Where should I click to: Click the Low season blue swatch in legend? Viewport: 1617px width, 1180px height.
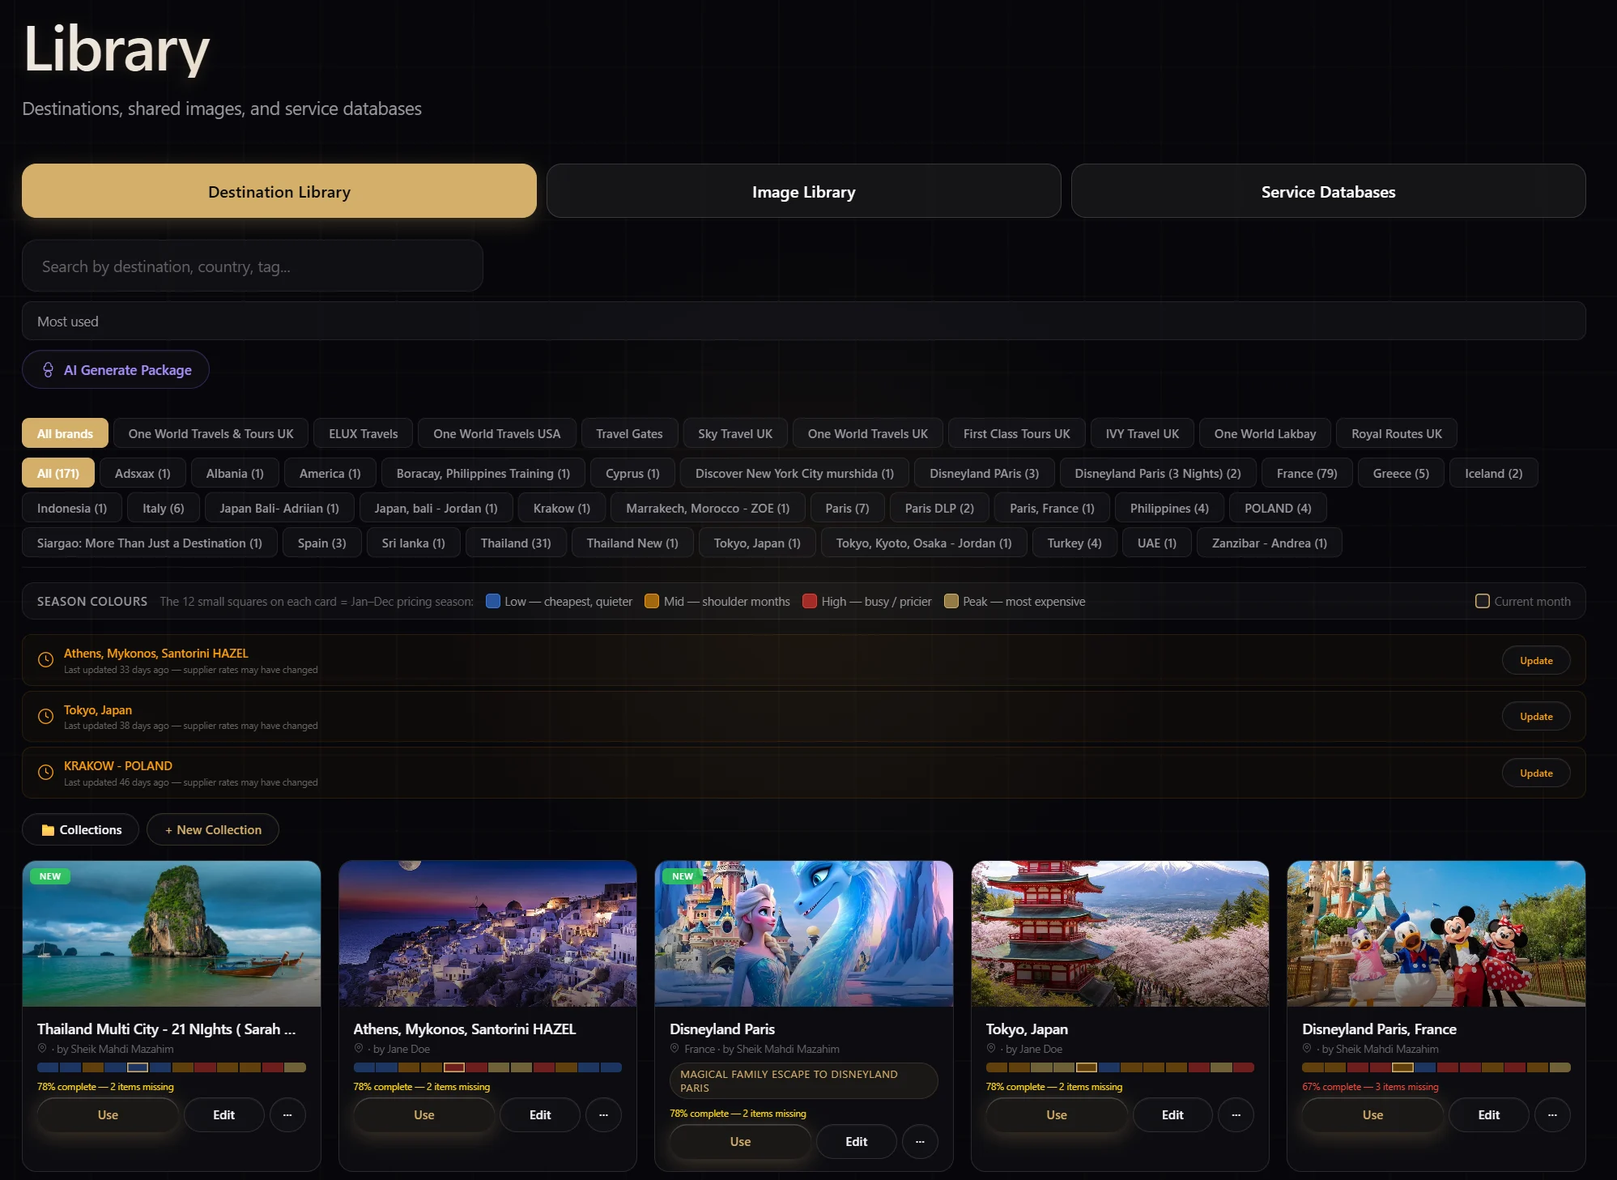click(492, 601)
